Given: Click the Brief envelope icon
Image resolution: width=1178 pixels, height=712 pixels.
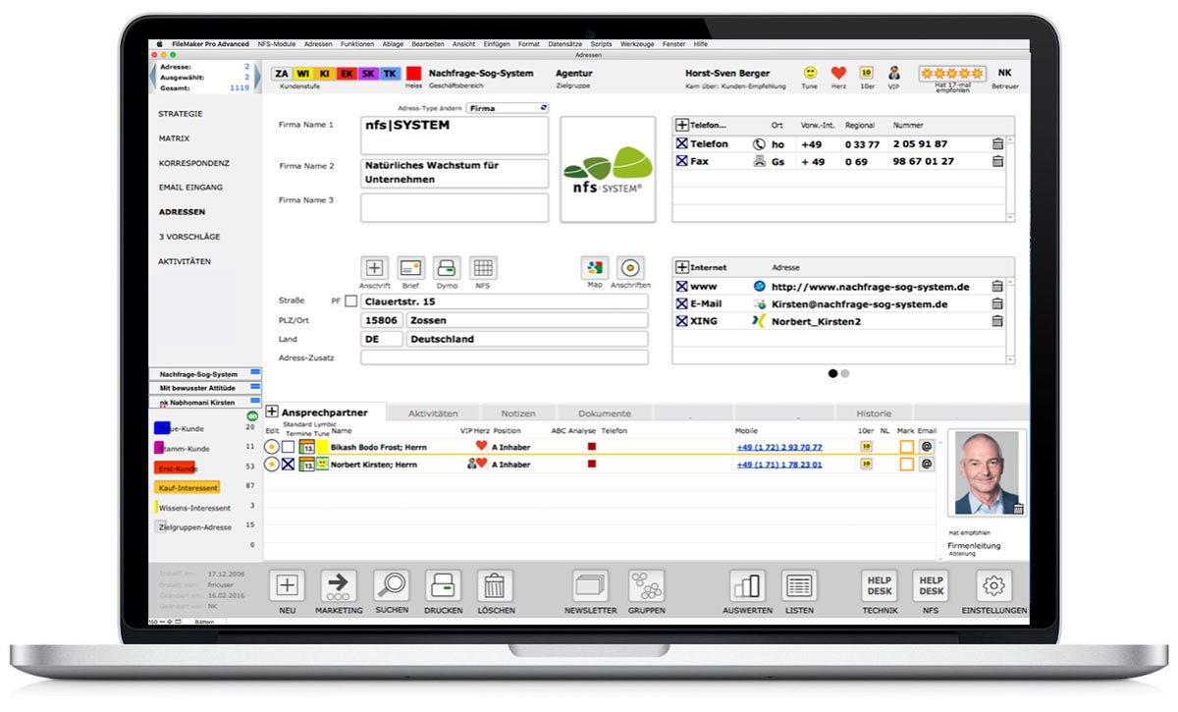Looking at the screenshot, I should click(x=410, y=268).
